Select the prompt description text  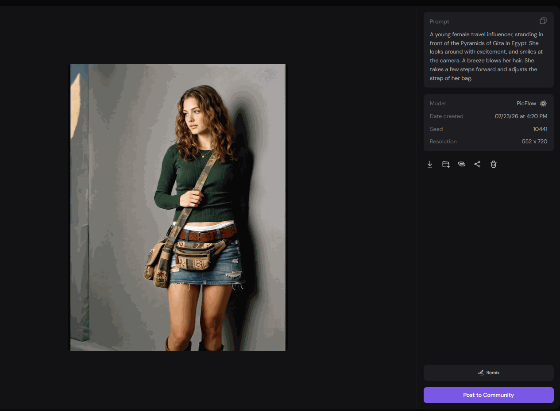(x=487, y=56)
